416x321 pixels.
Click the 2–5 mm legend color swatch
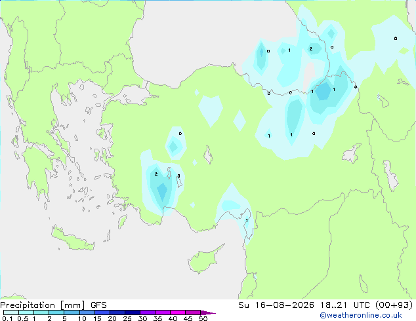(x=56, y=312)
